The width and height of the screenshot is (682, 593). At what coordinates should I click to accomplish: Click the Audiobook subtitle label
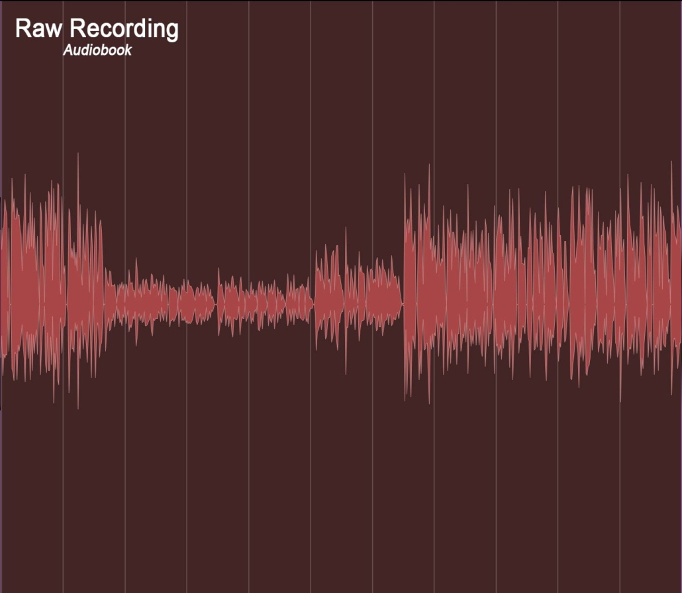coord(97,50)
